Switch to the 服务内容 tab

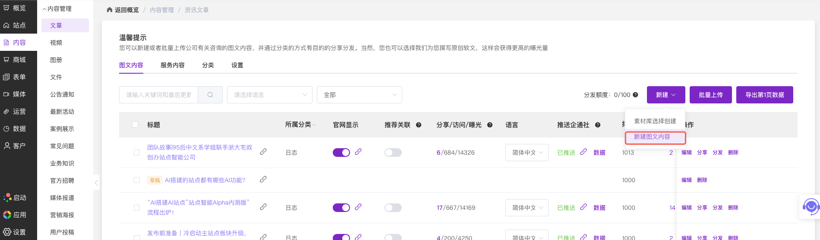[172, 65]
